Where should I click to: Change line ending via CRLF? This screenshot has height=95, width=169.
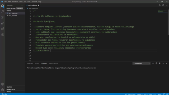click(151, 94)
